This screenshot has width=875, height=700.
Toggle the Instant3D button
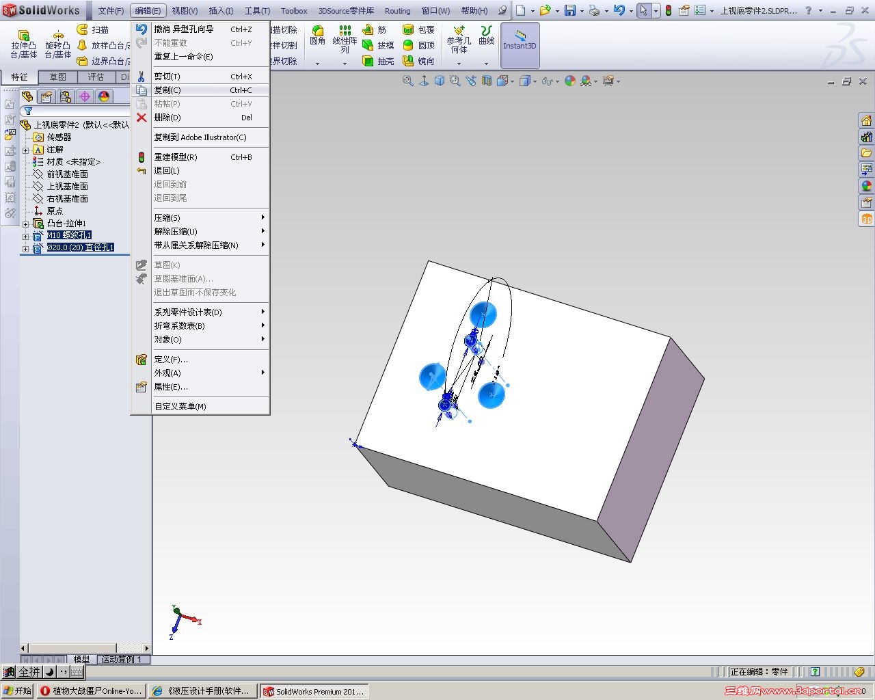coord(520,45)
